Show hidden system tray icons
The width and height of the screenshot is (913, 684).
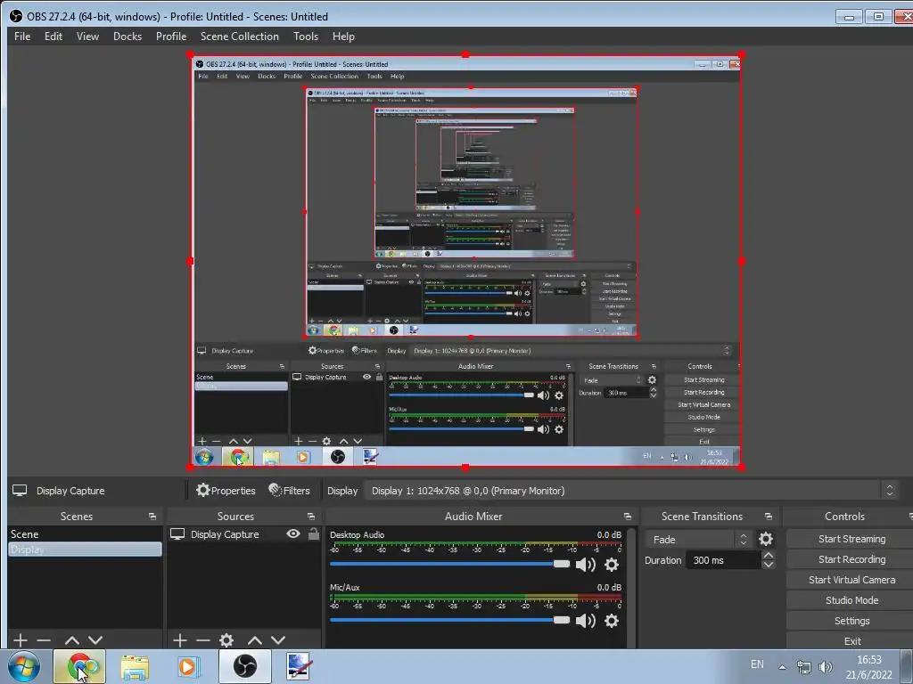click(782, 667)
